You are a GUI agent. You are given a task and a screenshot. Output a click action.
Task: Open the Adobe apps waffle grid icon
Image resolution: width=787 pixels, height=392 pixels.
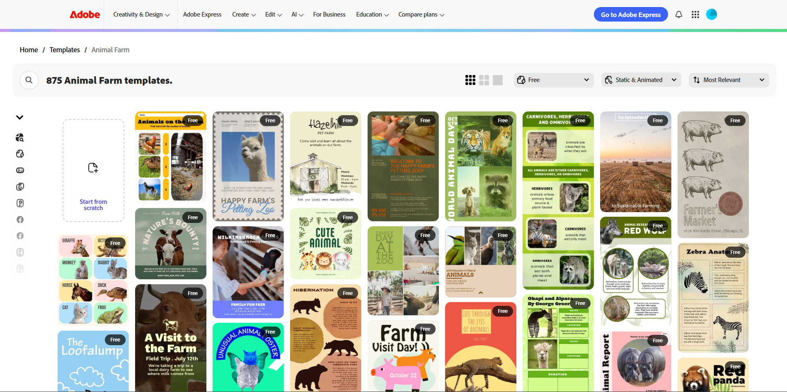[x=695, y=14]
